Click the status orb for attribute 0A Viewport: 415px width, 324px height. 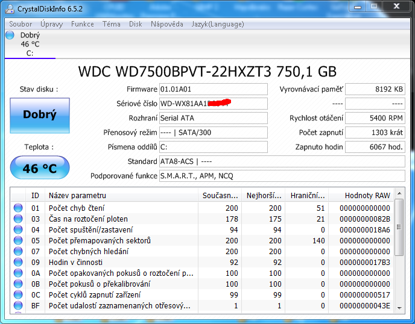[x=18, y=273]
